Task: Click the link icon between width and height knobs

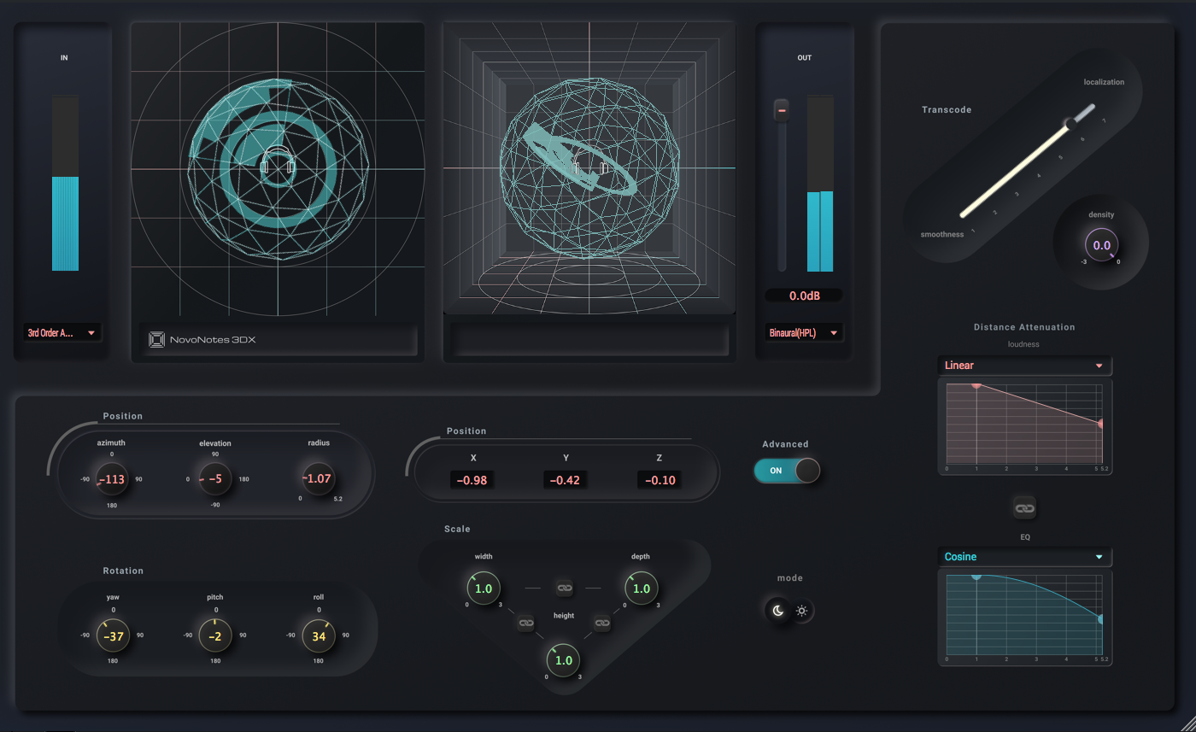Action: pos(525,624)
